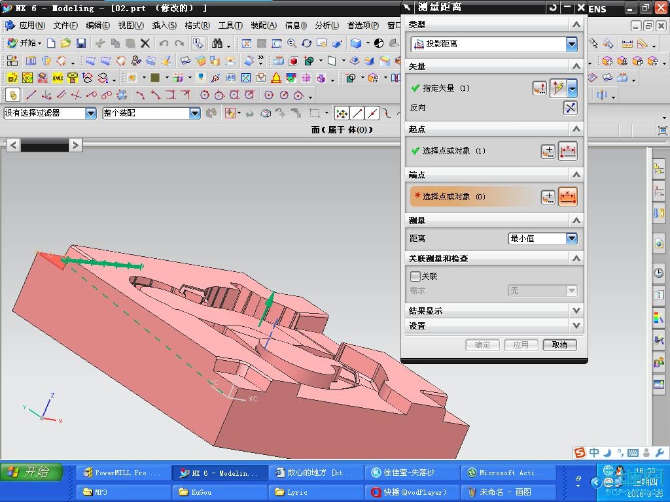
Task: Click the 应用 button
Action: coord(521,345)
